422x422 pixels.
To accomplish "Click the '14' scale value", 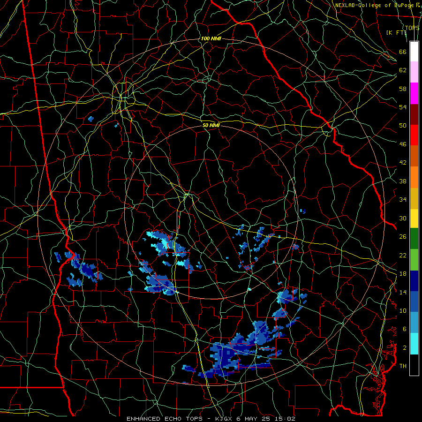I will pyautogui.click(x=403, y=292).
